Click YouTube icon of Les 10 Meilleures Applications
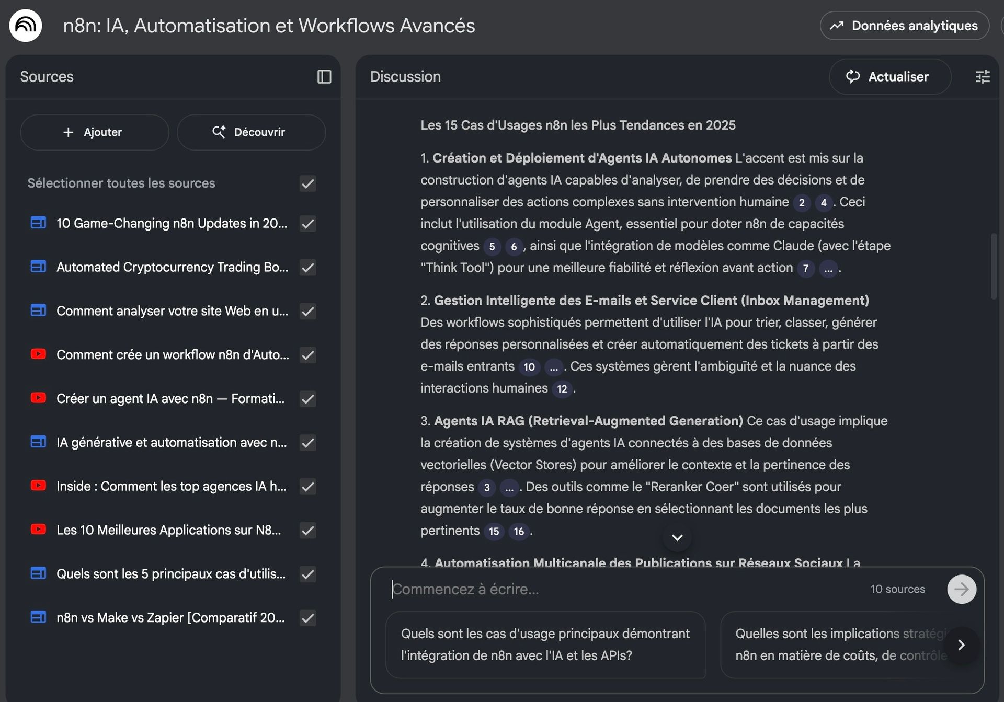This screenshot has width=1004, height=702. (x=38, y=530)
